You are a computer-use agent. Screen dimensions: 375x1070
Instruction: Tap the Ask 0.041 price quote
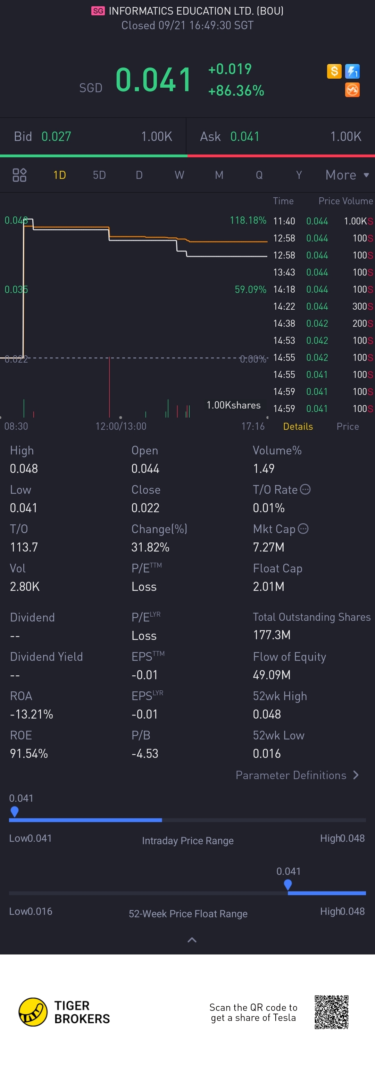[244, 136]
